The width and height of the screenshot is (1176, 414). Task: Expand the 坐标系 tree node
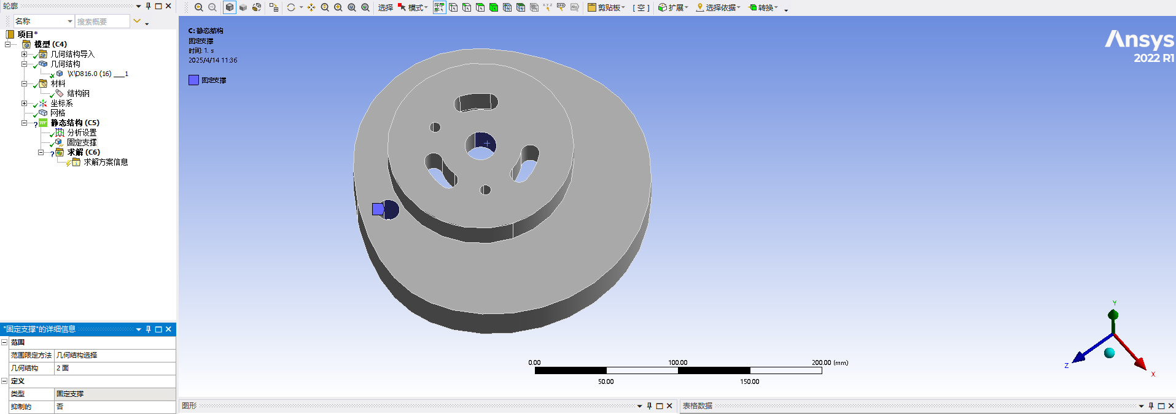tap(25, 103)
